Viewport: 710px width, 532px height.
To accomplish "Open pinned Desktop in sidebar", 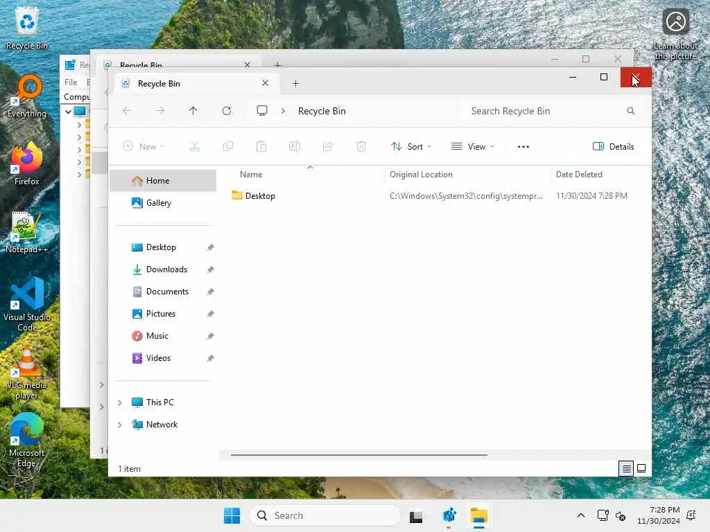I will pyautogui.click(x=161, y=247).
